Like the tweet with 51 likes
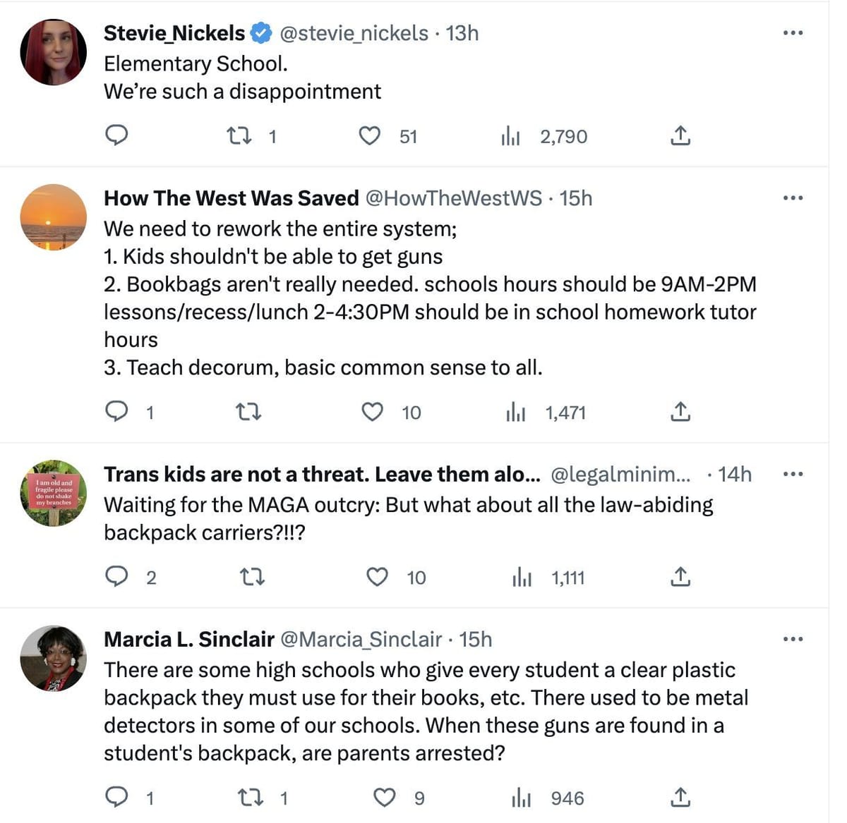The image size is (847, 823). (x=370, y=136)
